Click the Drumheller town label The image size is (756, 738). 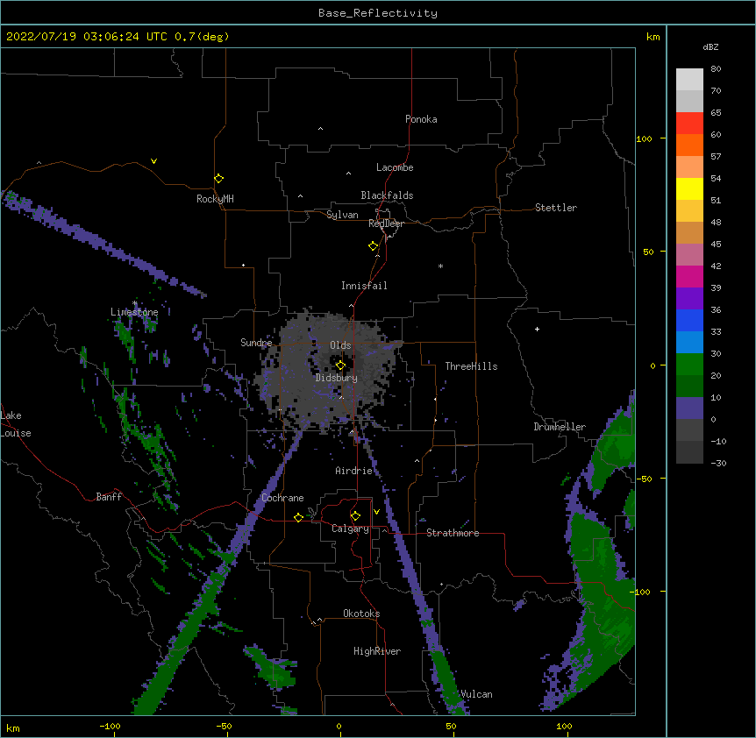pos(560,427)
